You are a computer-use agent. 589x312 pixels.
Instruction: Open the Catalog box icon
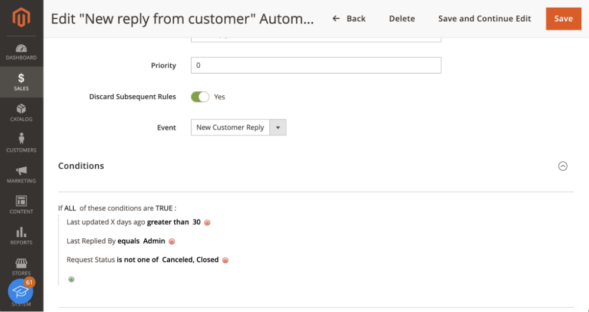[21, 109]
